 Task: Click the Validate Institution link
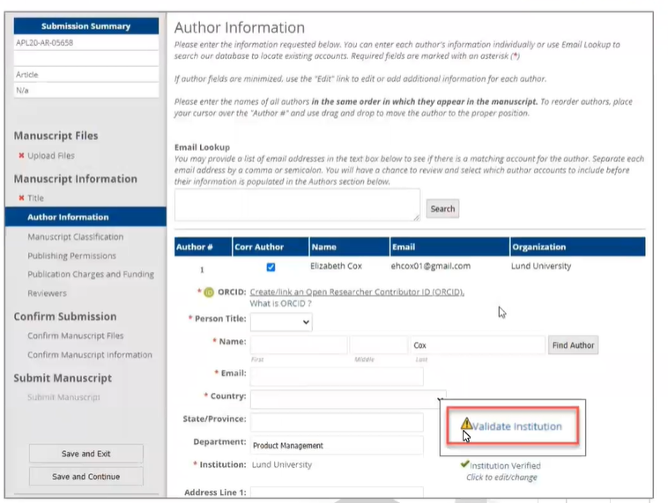(516, 426)
